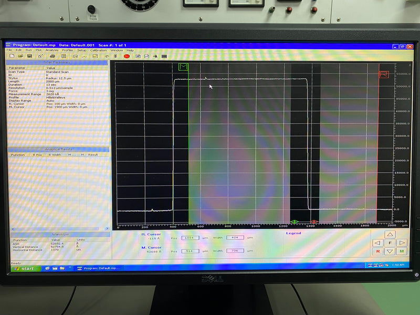Open the File menu
Viewport: 420px width, 315px height.
pyautogui.click(x=9, y=50)
